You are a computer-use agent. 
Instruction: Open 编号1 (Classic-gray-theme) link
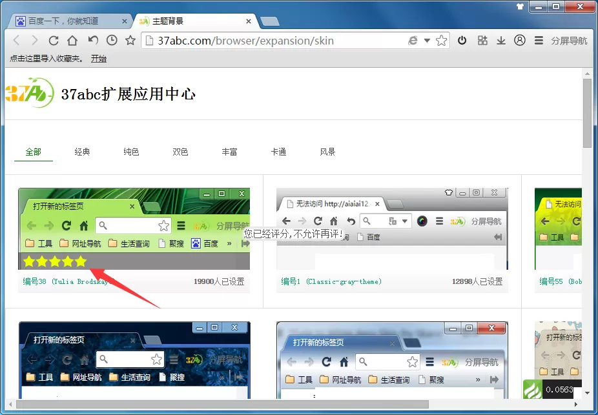pos(331,281)
